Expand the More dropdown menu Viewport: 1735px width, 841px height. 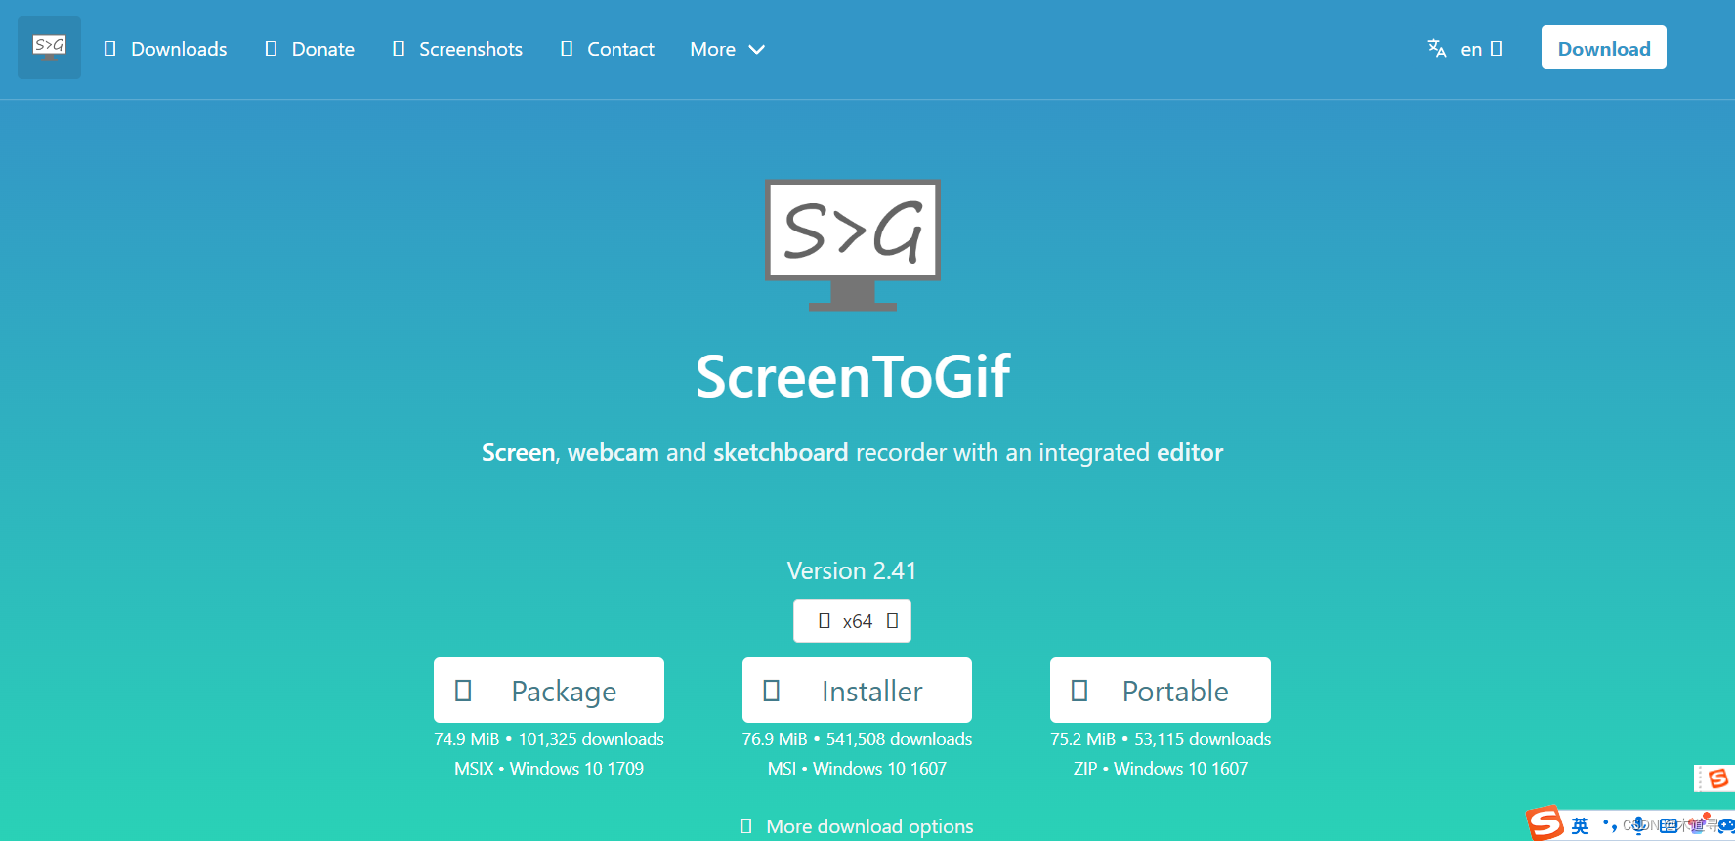pos(727,49)
